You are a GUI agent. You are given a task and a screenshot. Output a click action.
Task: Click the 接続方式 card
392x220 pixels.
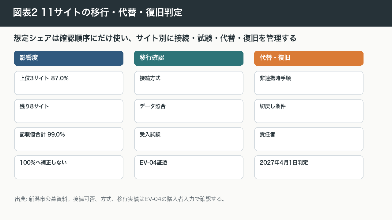189,83
